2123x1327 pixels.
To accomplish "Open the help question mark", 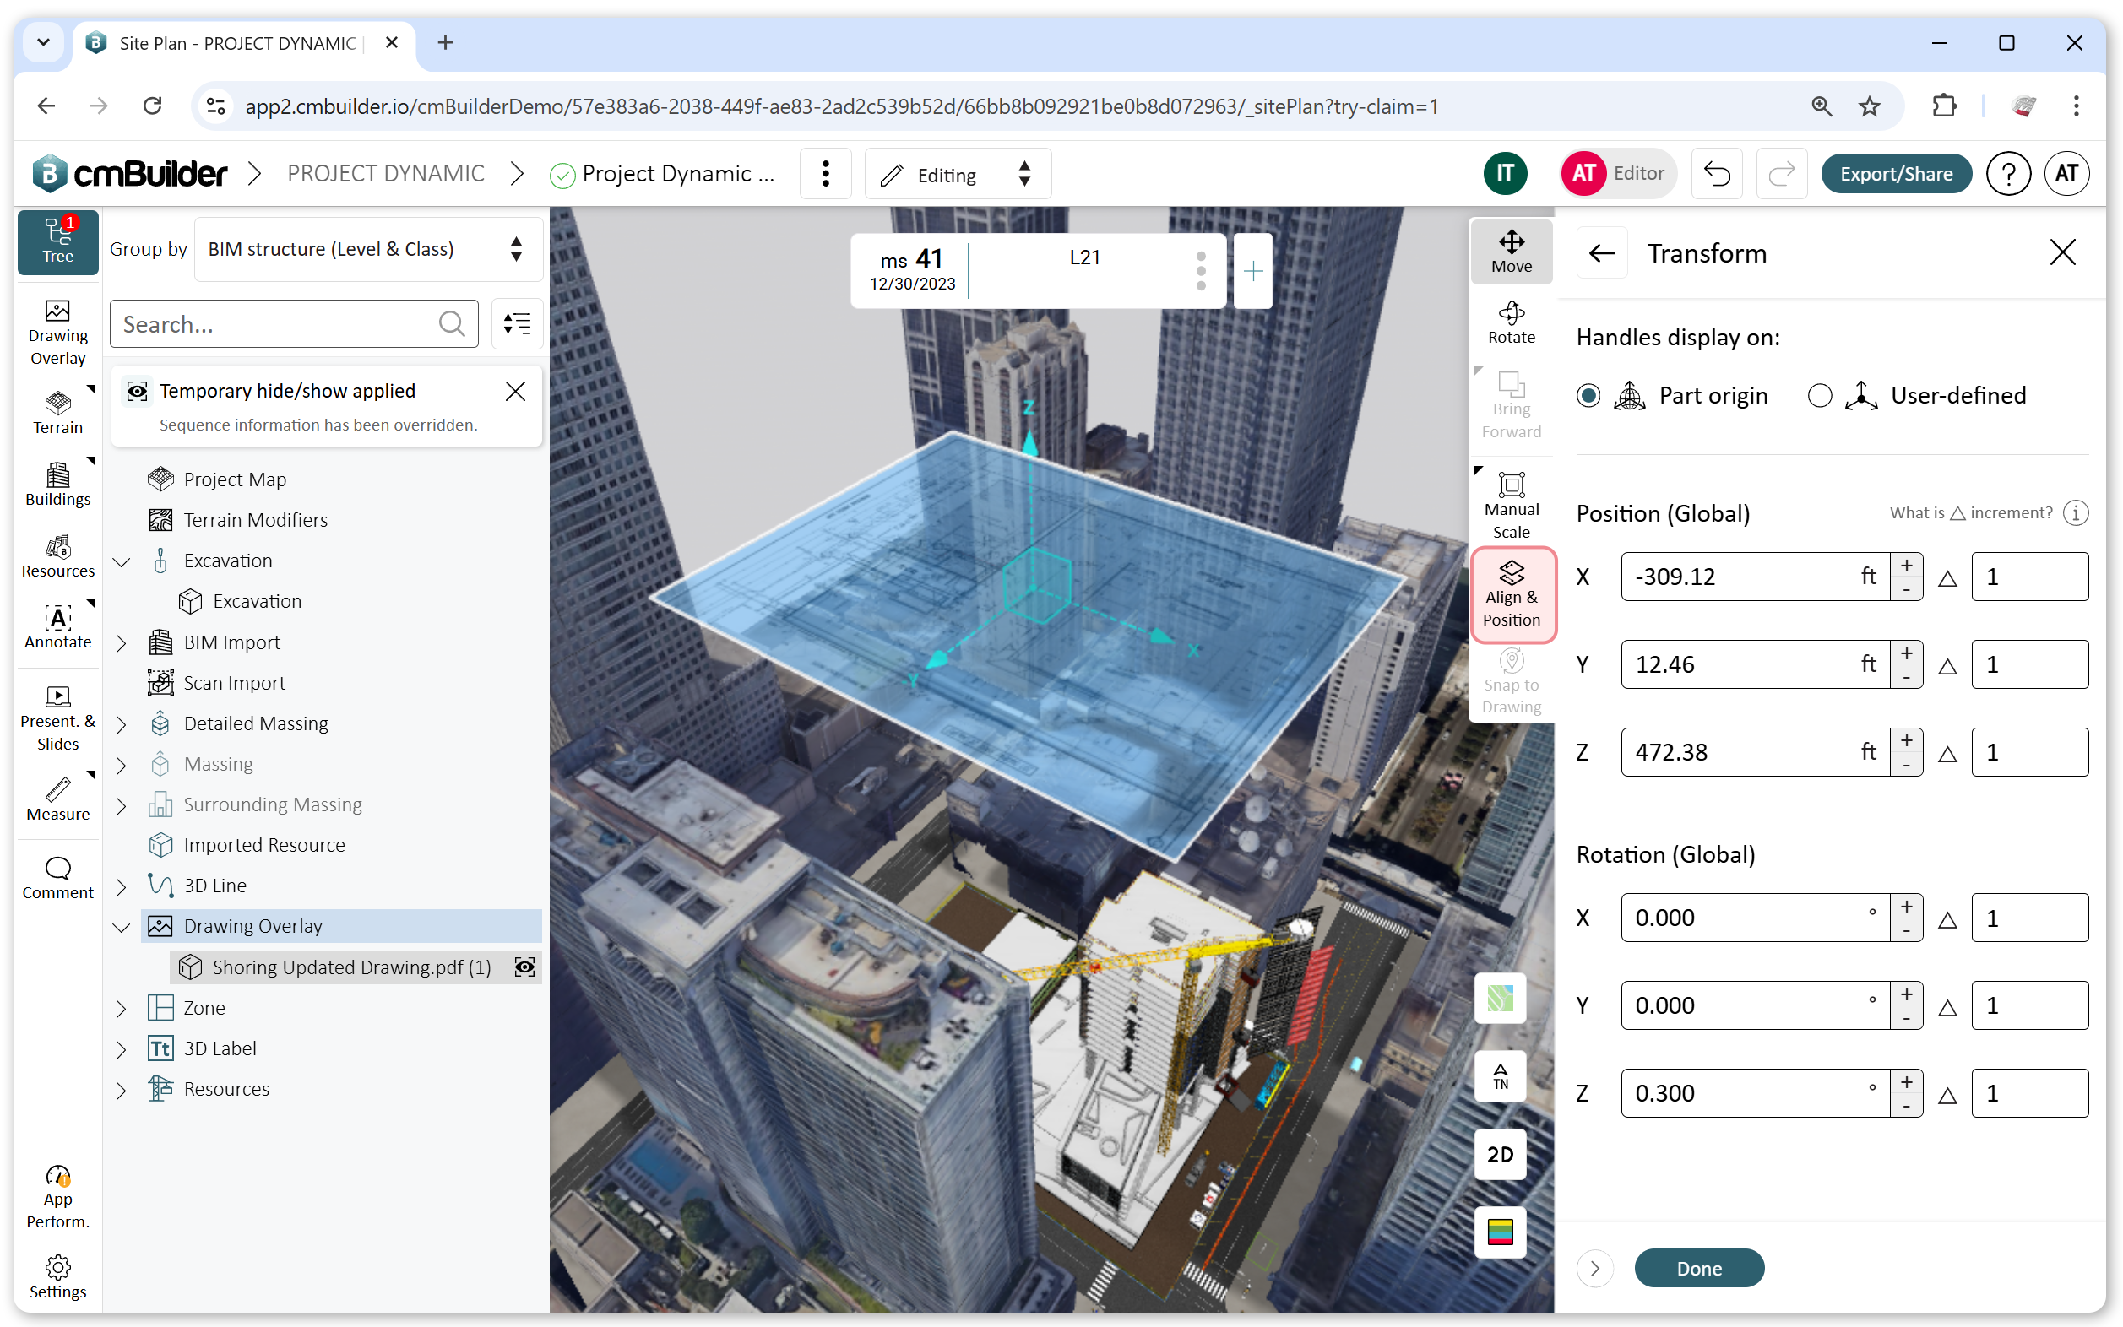I will [2007, 174].
